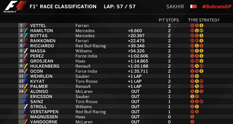The image size is (233, 124).
Task: Click Ocon's position 10 badge
Action: 21,71
